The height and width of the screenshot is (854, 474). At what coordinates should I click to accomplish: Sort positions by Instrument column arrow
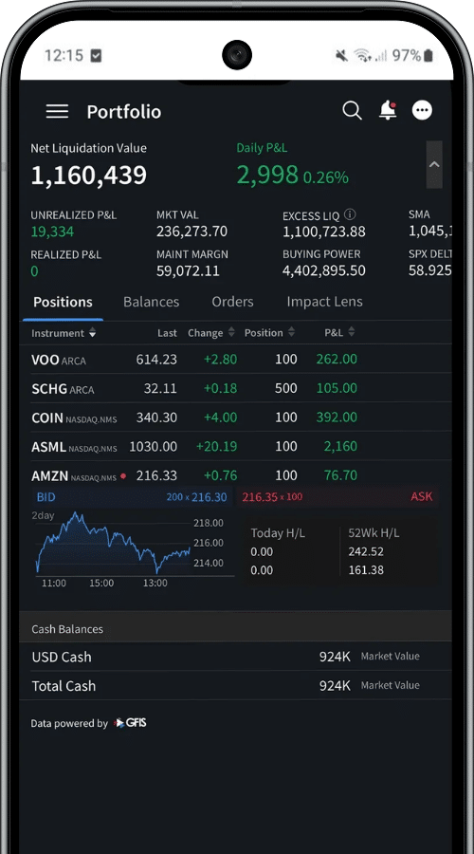[x=93, y=333]
